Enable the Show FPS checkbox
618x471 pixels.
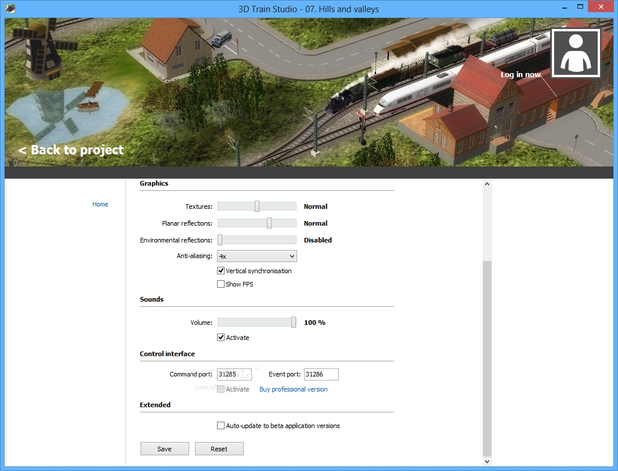click(221, 284)
